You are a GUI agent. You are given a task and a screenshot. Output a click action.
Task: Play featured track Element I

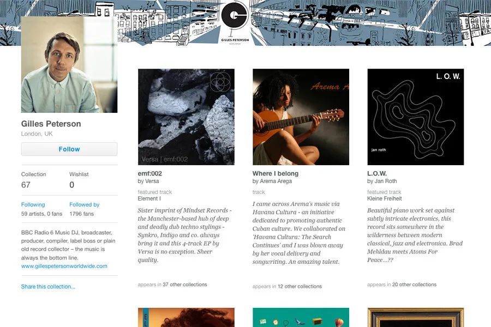click(149, 199)
